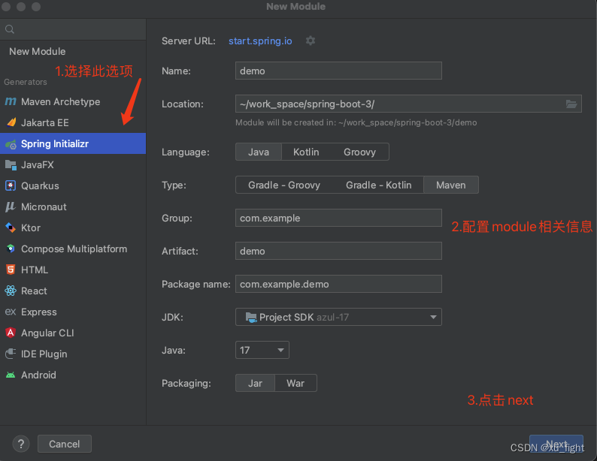Choose Maven build type

coord(451,185)
